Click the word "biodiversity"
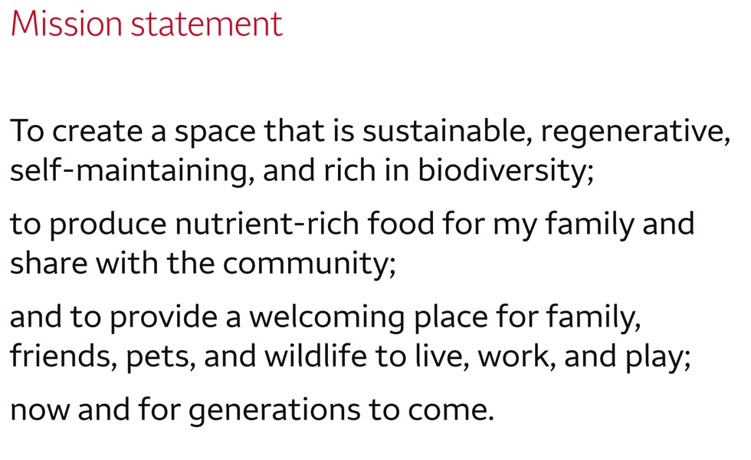751x460 pixels. pyautogui.click(x=503, y=170)
